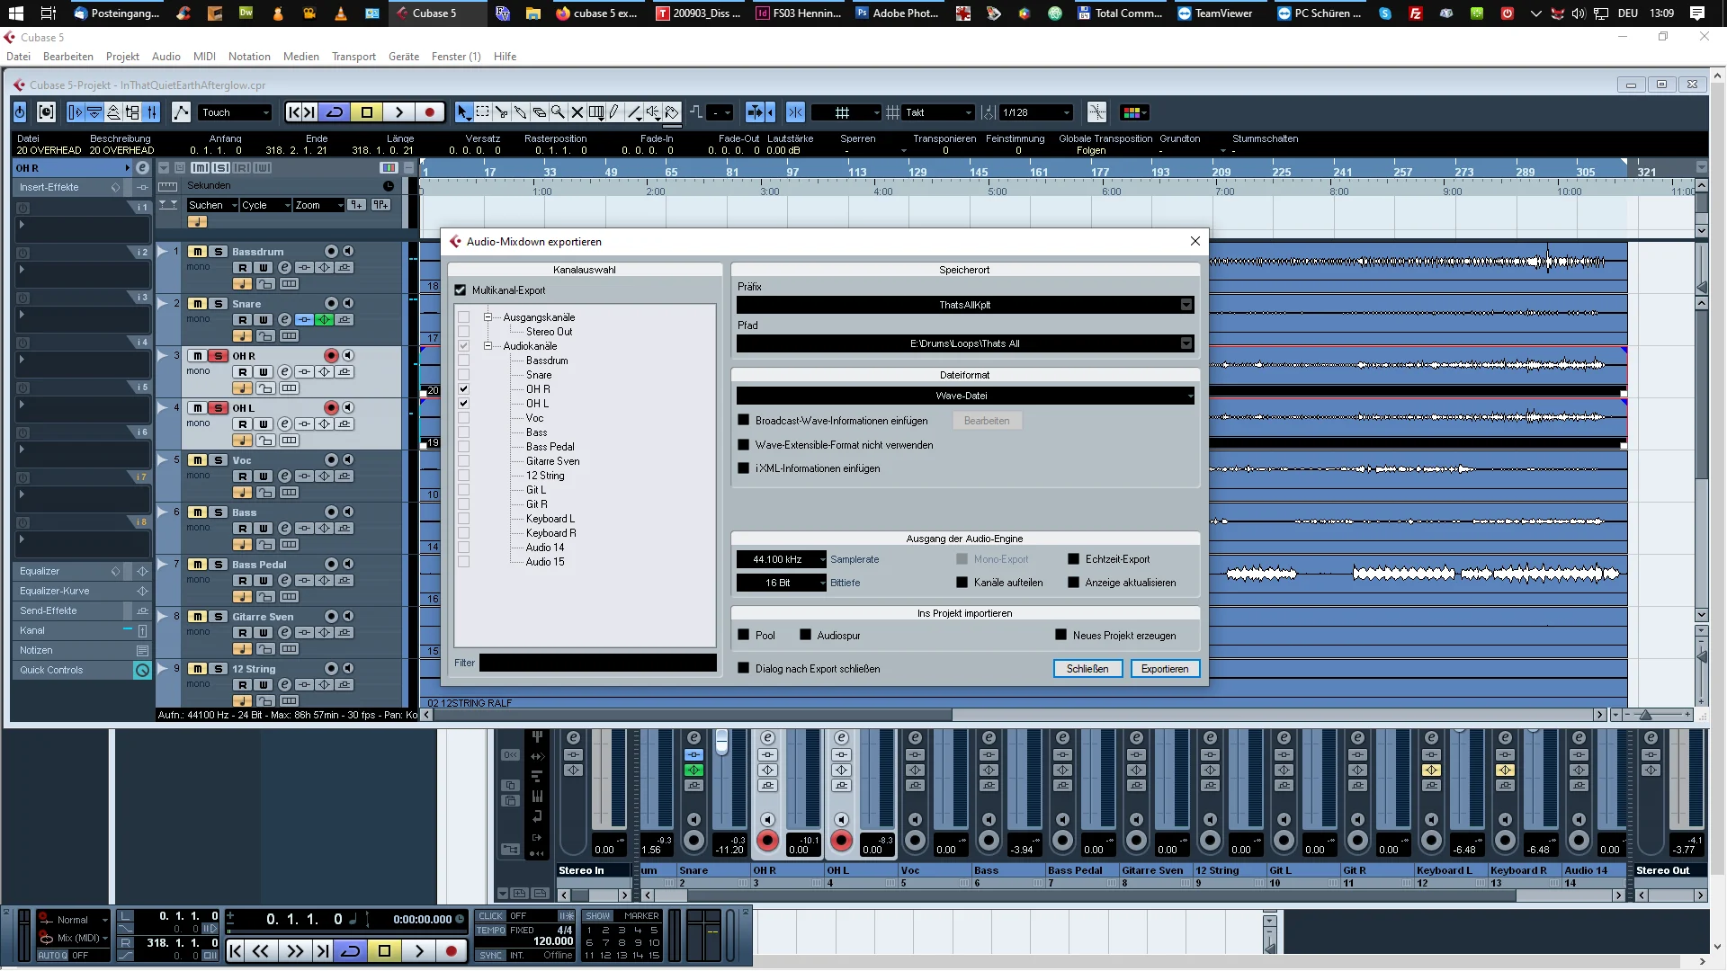Toggle Cycle loop in the top toolbar
1727x971 pixels.
pos(335,112)
